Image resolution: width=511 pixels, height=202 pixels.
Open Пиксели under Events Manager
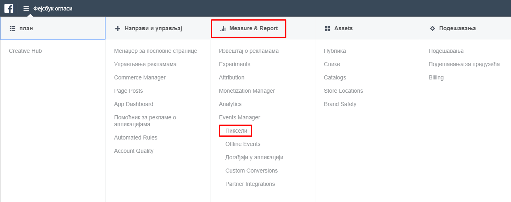236,131
